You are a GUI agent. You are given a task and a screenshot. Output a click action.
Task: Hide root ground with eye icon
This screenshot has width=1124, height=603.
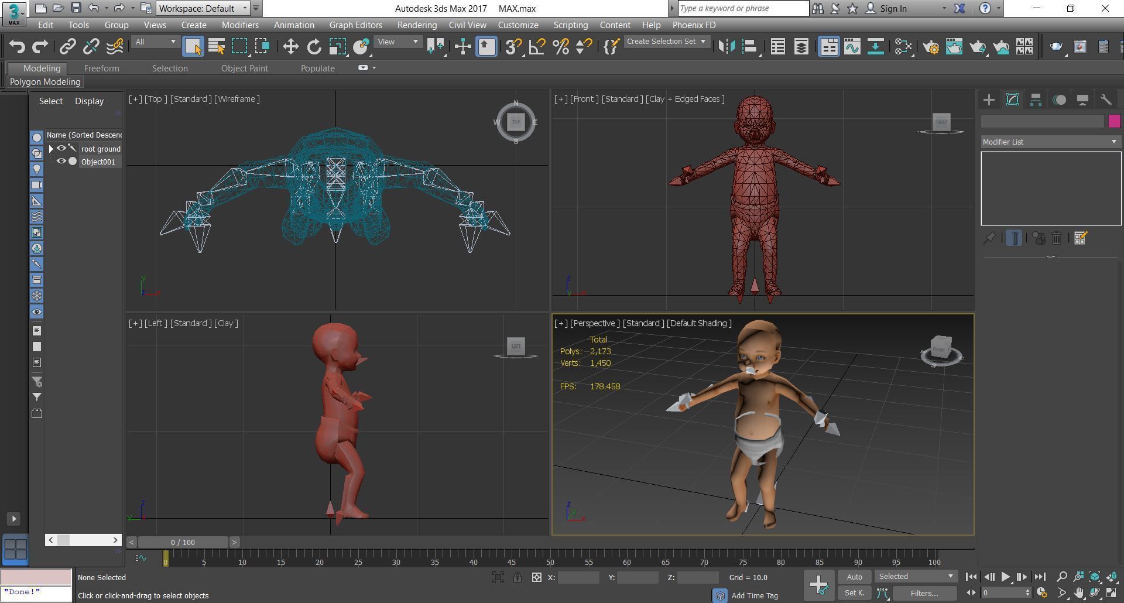tap(61, 149)
